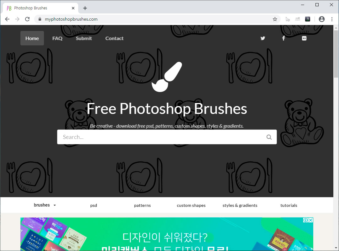Screen dimensions: 339x251
Task: Open the Contact page
Action: click(x=114, y=38)
